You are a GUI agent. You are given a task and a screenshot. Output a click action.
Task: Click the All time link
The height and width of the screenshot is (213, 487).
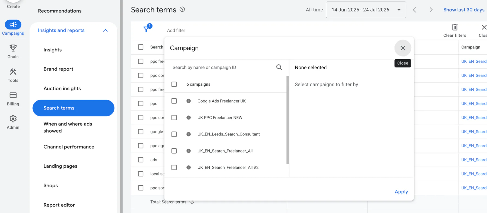click(x=314, y=10)
